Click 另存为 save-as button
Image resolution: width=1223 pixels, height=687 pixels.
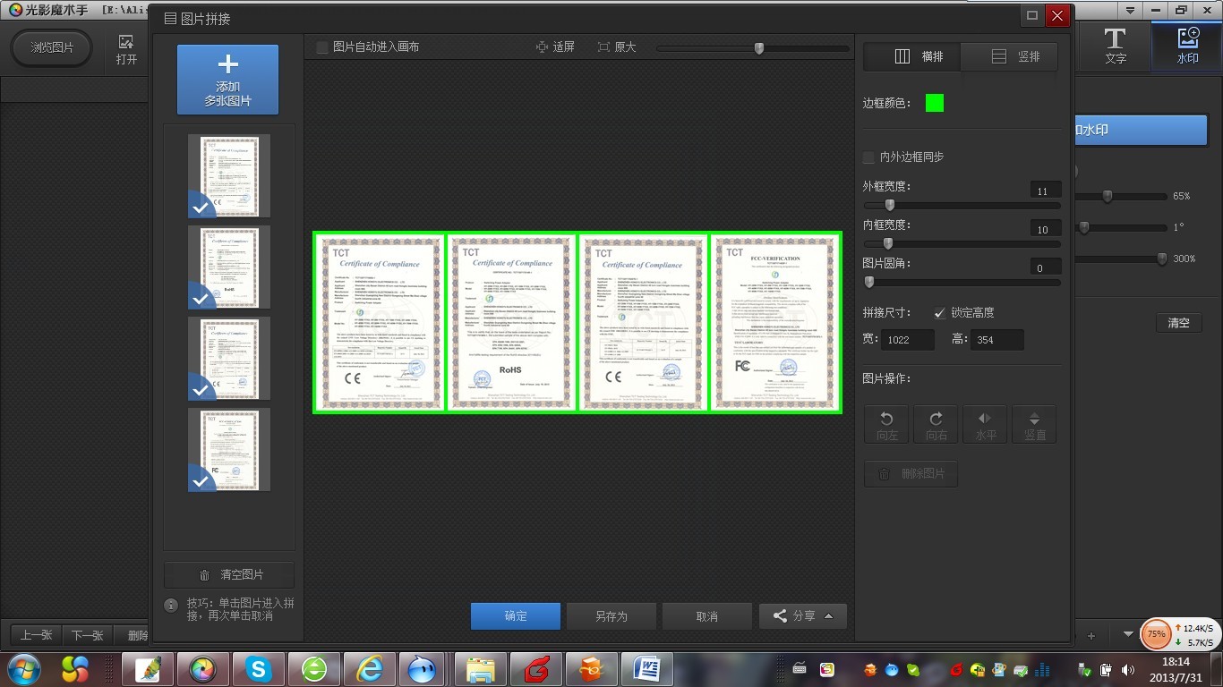[611, 616]
